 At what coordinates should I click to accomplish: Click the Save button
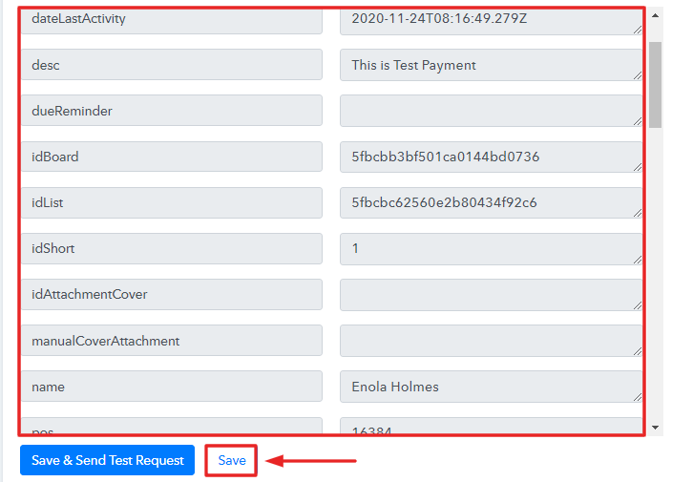pyautogui.click(x=232, y=460)
